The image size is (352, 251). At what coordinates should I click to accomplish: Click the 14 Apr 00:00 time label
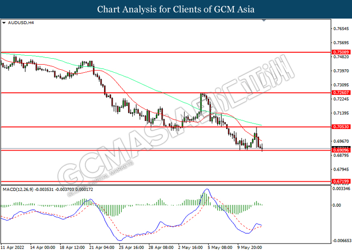pos(43,247)
